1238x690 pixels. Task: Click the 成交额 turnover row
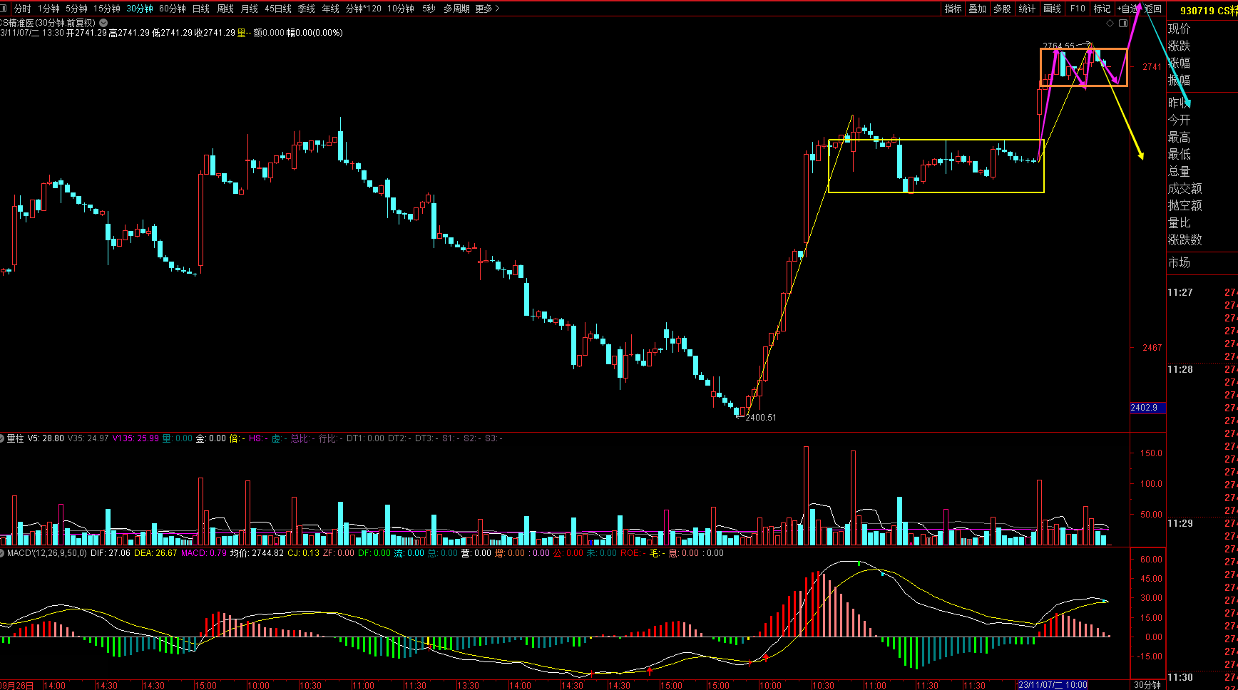click(1185, 188)
